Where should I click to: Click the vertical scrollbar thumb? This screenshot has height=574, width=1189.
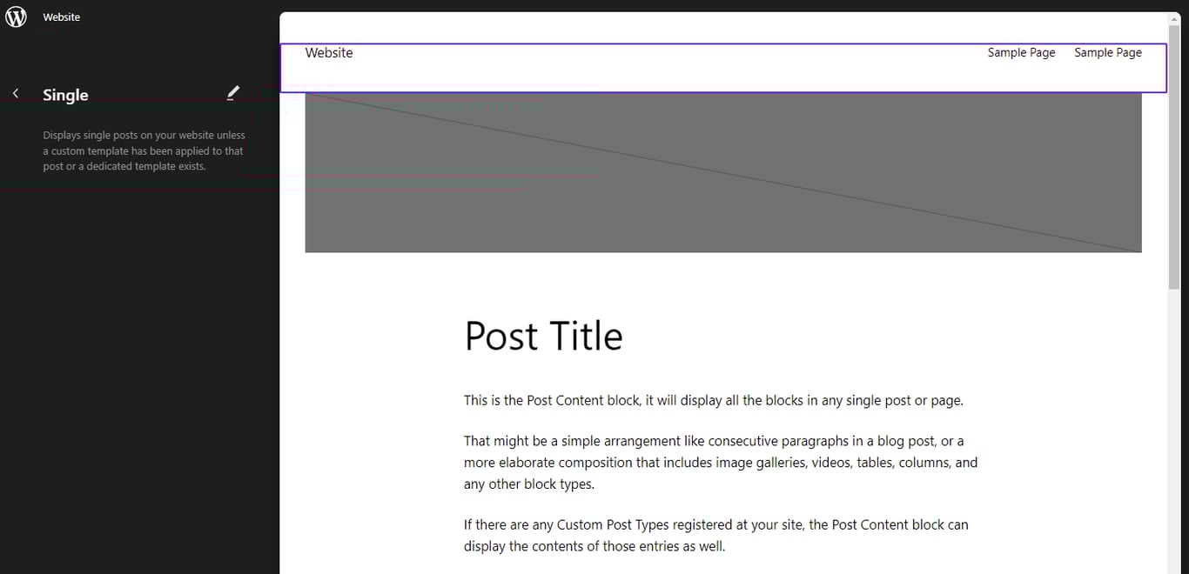click(x=1173, y=157)
